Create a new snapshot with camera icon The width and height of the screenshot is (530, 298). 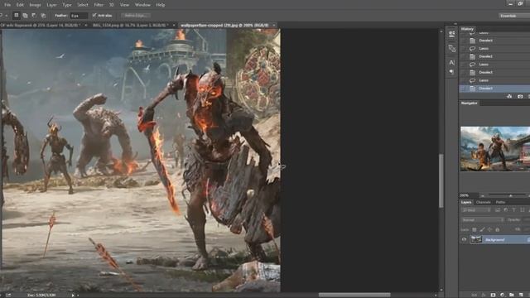(520, 97)
